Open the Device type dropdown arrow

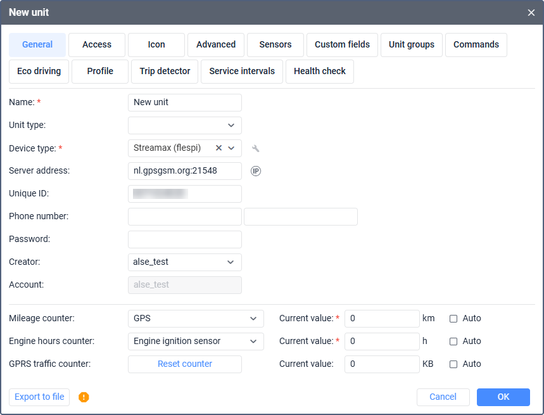coord(232,148)
